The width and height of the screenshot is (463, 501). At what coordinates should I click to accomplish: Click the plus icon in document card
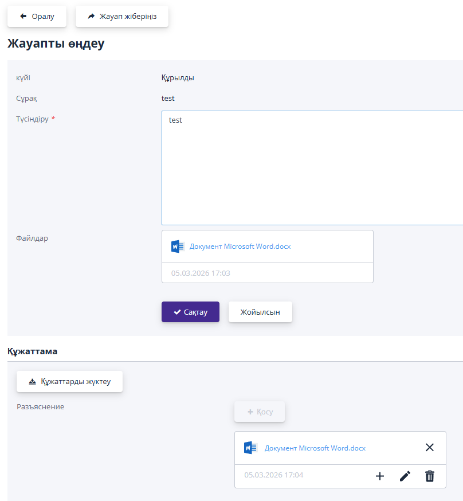tap(379, 476)
